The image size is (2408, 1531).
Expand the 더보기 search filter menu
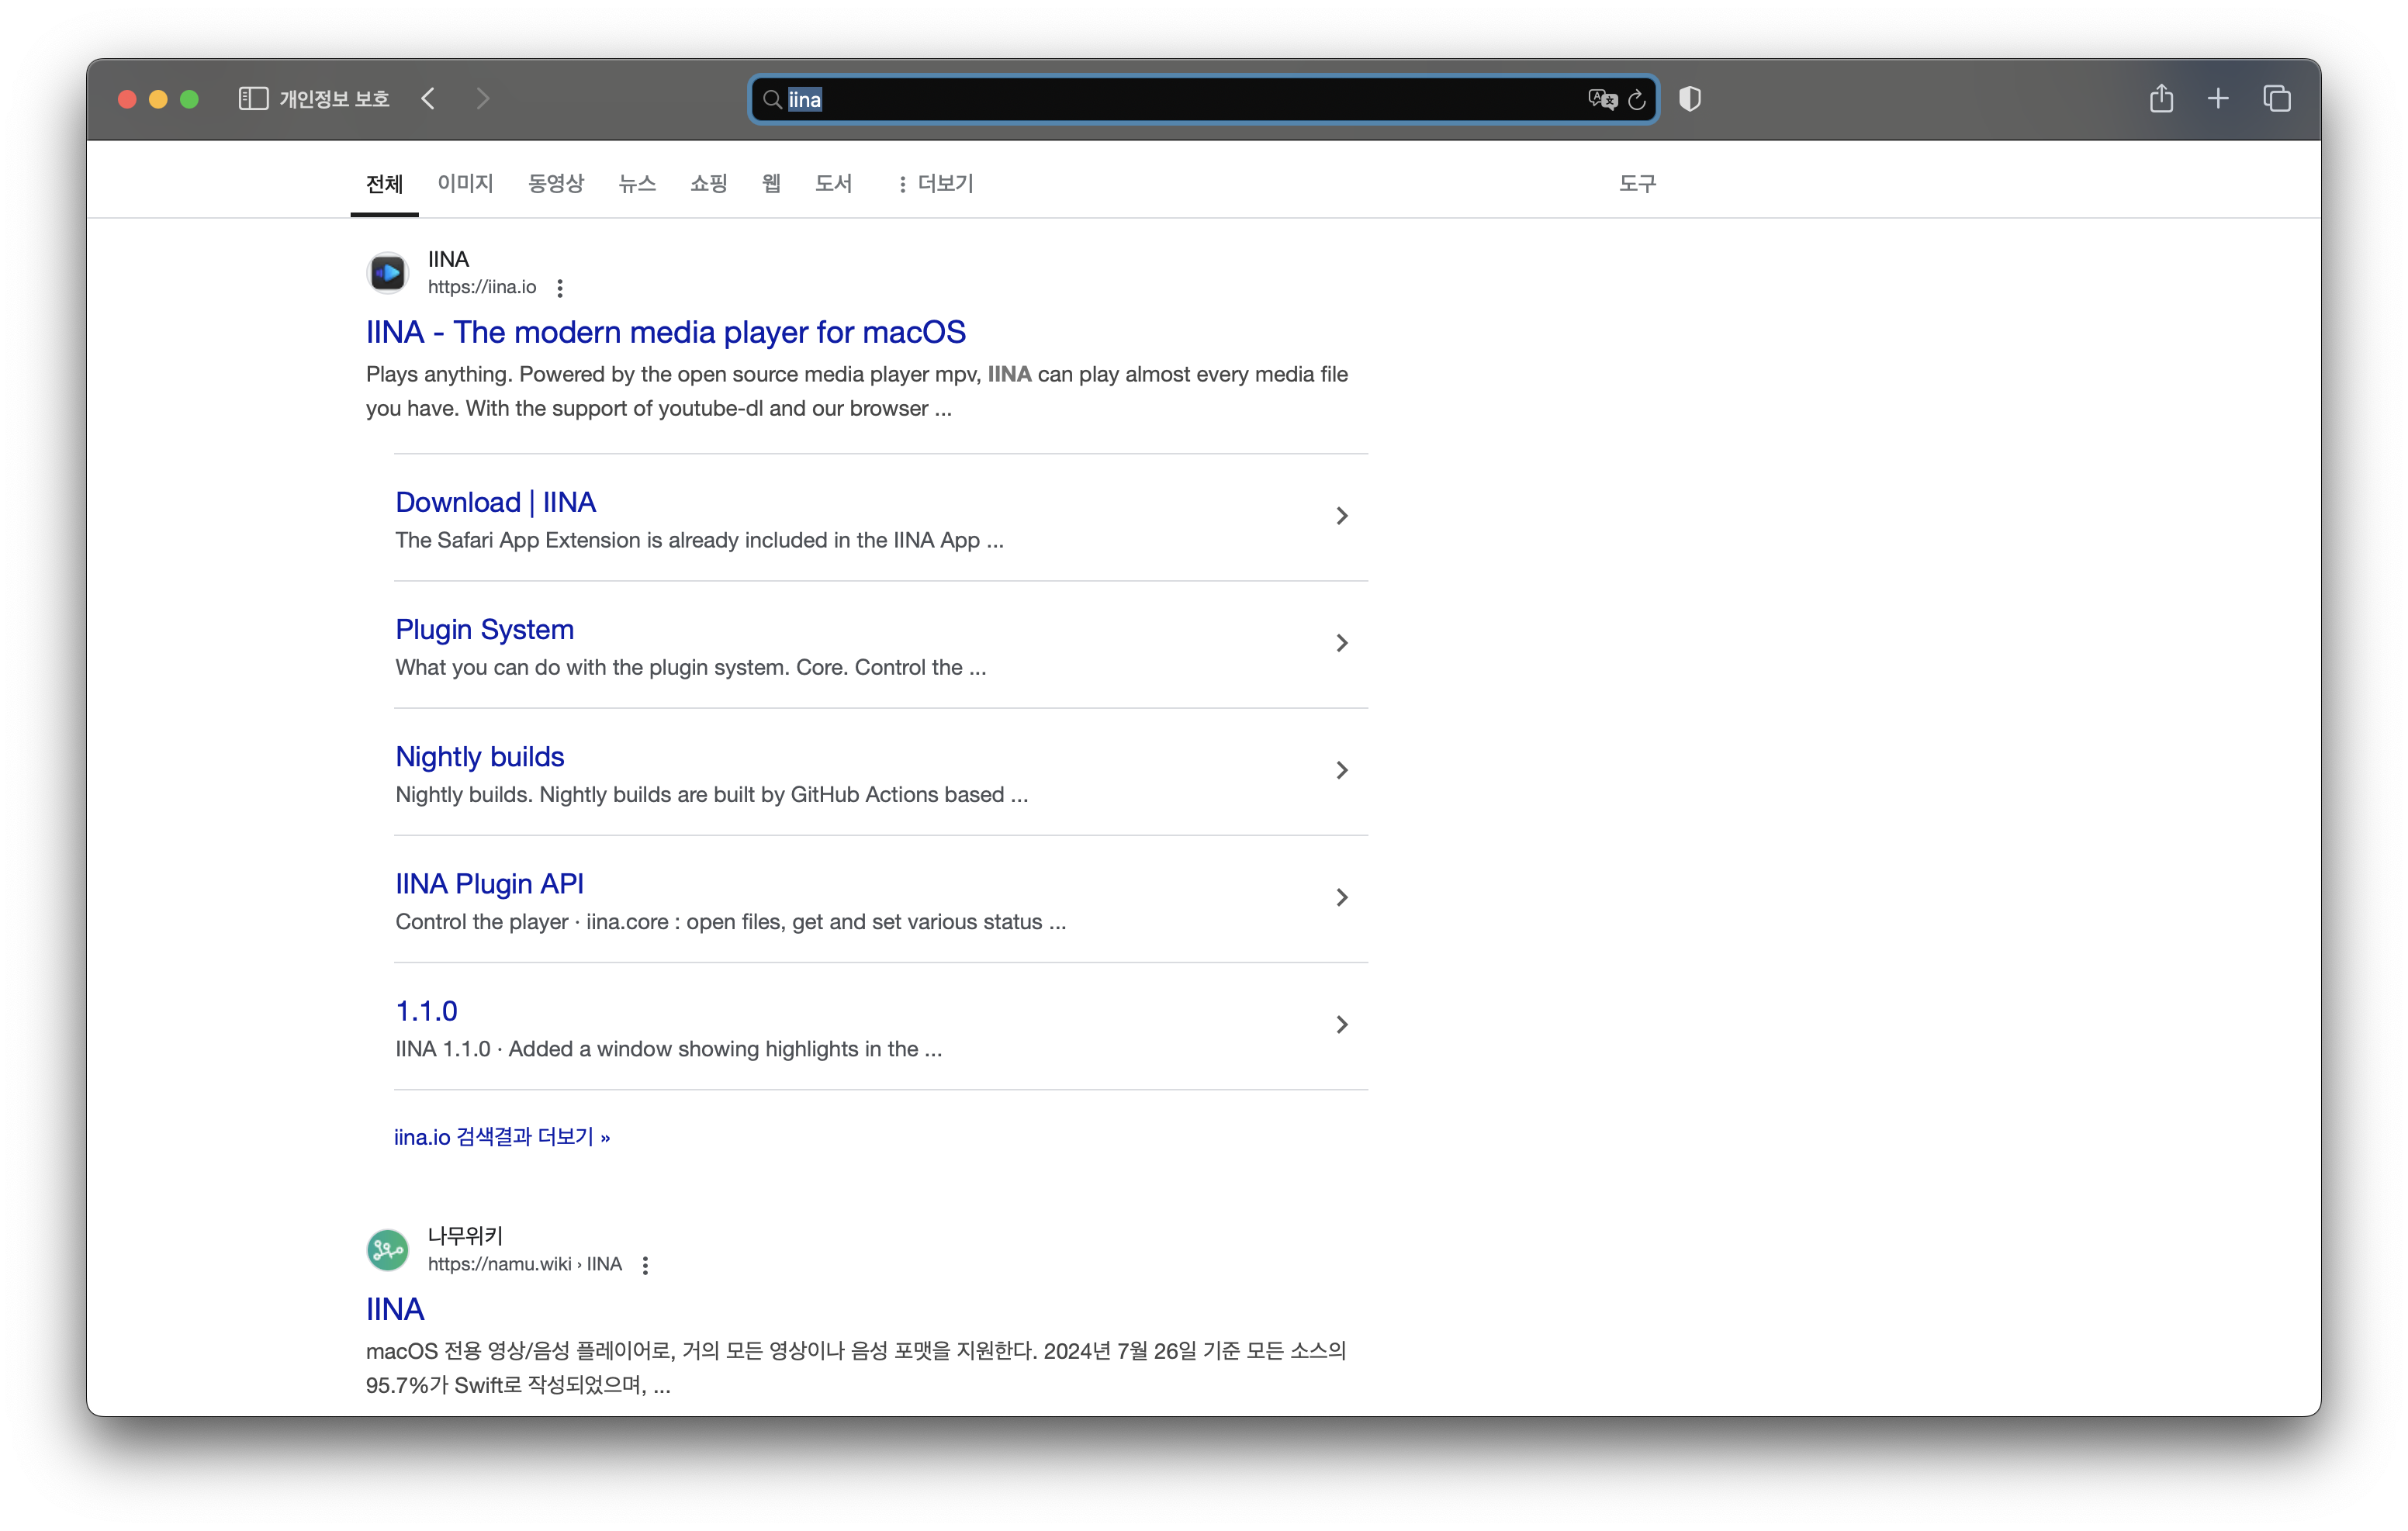935,184
